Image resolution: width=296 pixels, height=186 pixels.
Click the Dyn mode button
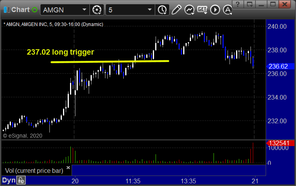point(9,180)
